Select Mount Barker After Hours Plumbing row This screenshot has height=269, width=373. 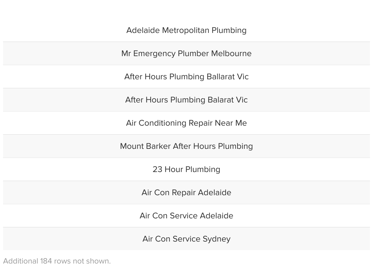coord(186,146)
